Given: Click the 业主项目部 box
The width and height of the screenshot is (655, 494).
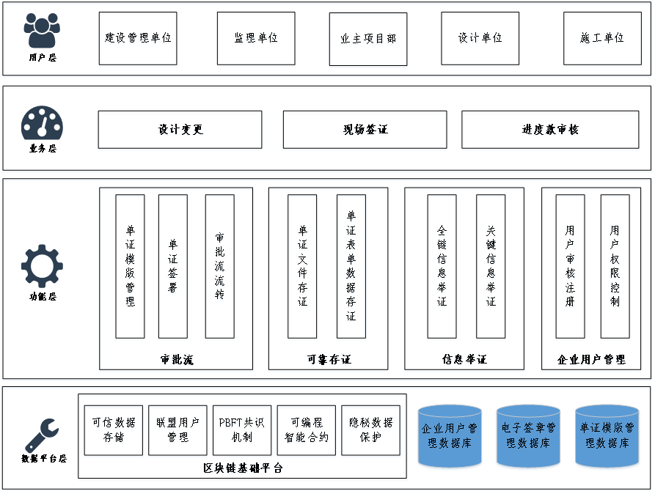Looking at the screenshot, I should [x=367, y=40].
